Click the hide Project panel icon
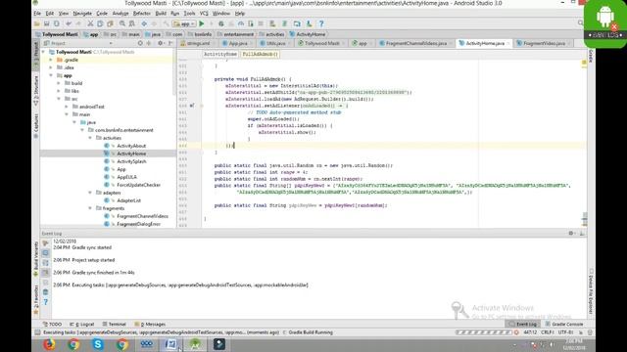The width and height of the screenshot is (627, 352). click(170, 43)
